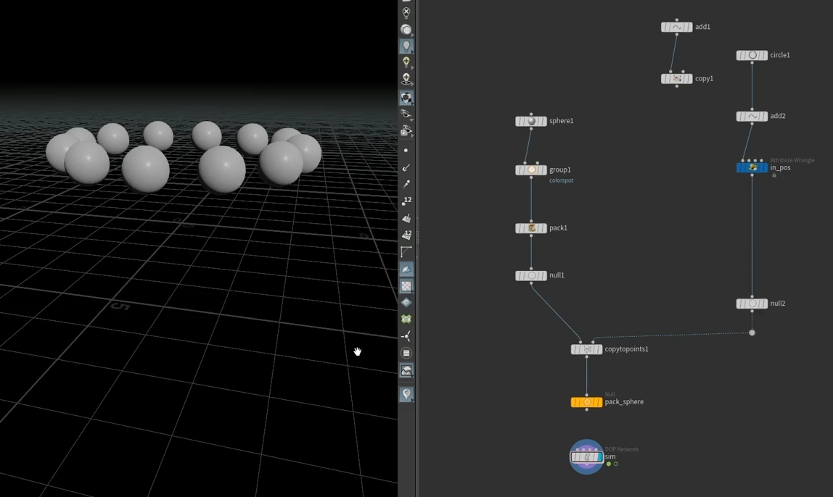Select the add1 node icon

[x=676, y=27]
